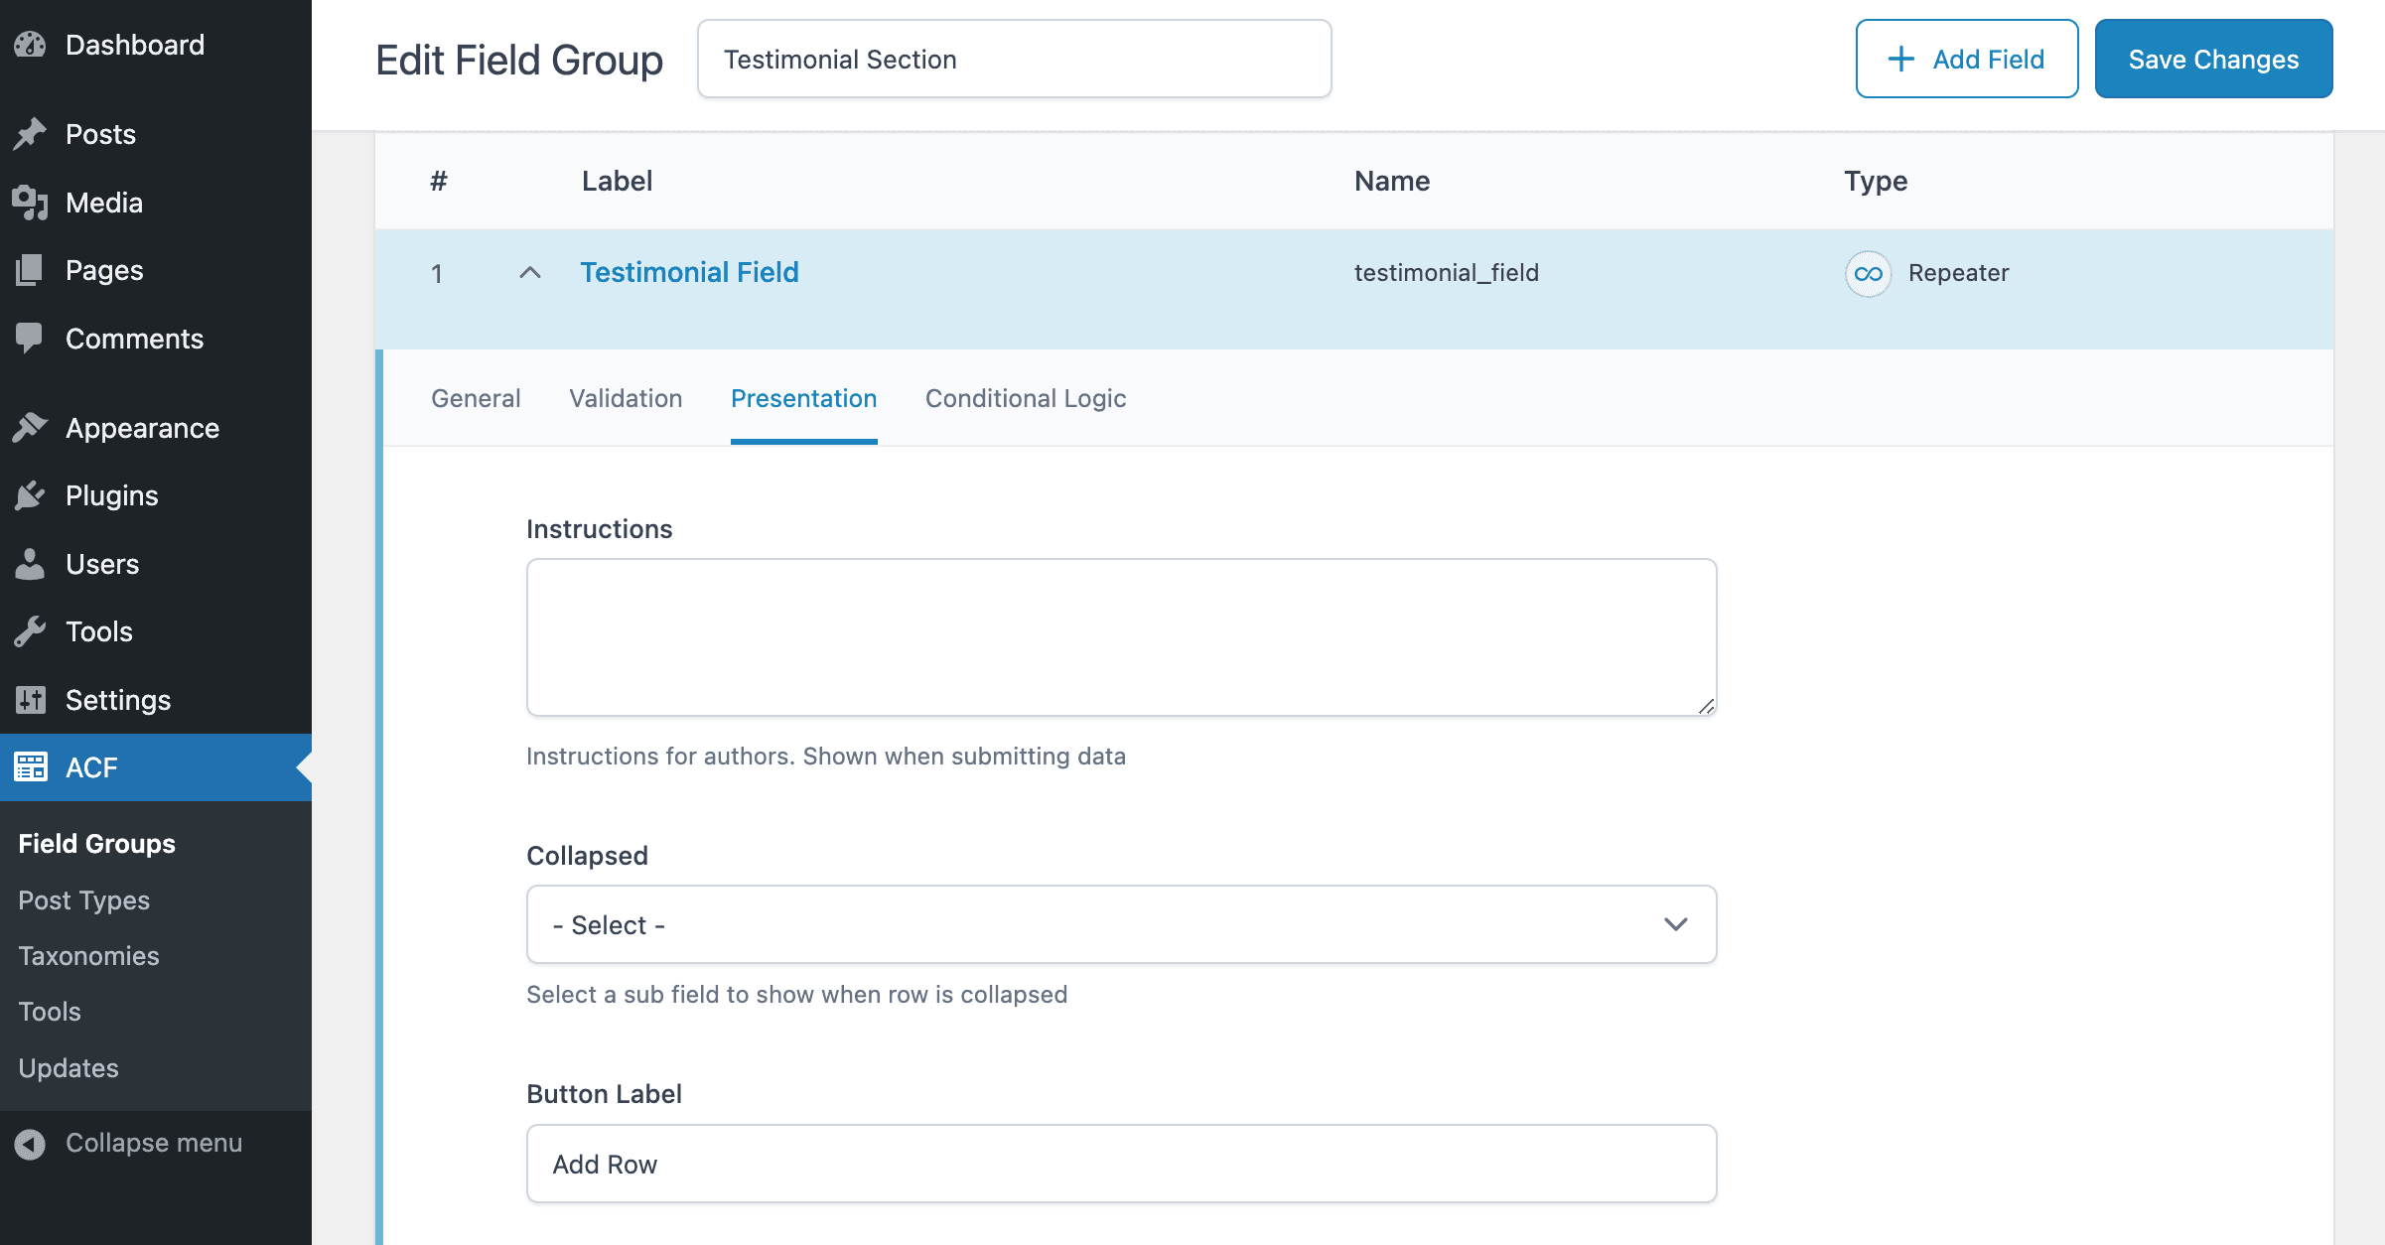Switch to the Validation tab
This screenshot has width=2385, height=1245.
[x=625, y=398]
